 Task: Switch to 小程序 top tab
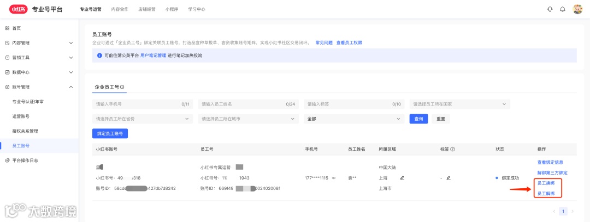[x=172, y=9]
